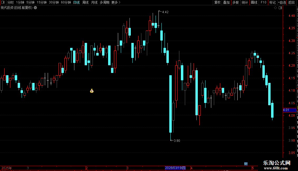
Task: Click the 2026/03/19 date marker
Action: [175, 168]
